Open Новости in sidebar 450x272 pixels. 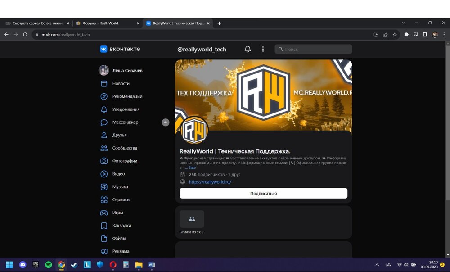121,83
